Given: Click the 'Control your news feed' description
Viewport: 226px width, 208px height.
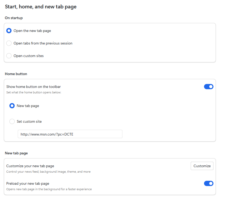Looking at the screenshot, I should pyautogui.click(x=48, y=172).
